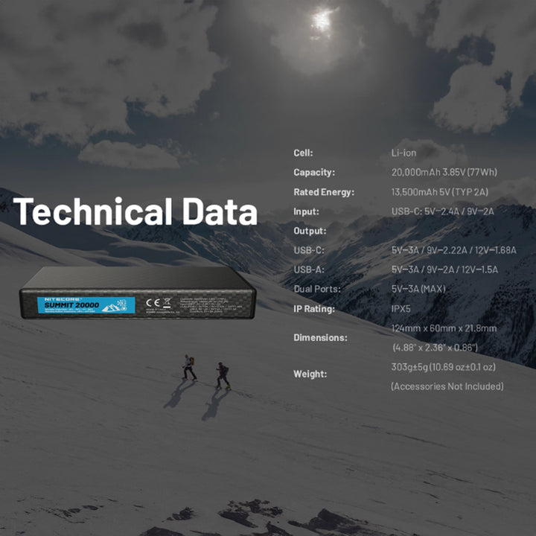Click the Technical Data heading
Screen dimensions: 536x536
pos(135,211)
